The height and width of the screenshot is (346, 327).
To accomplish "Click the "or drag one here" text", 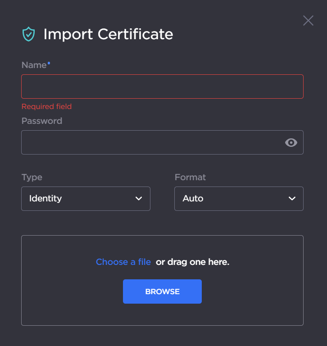I will [x=192, y=262].
